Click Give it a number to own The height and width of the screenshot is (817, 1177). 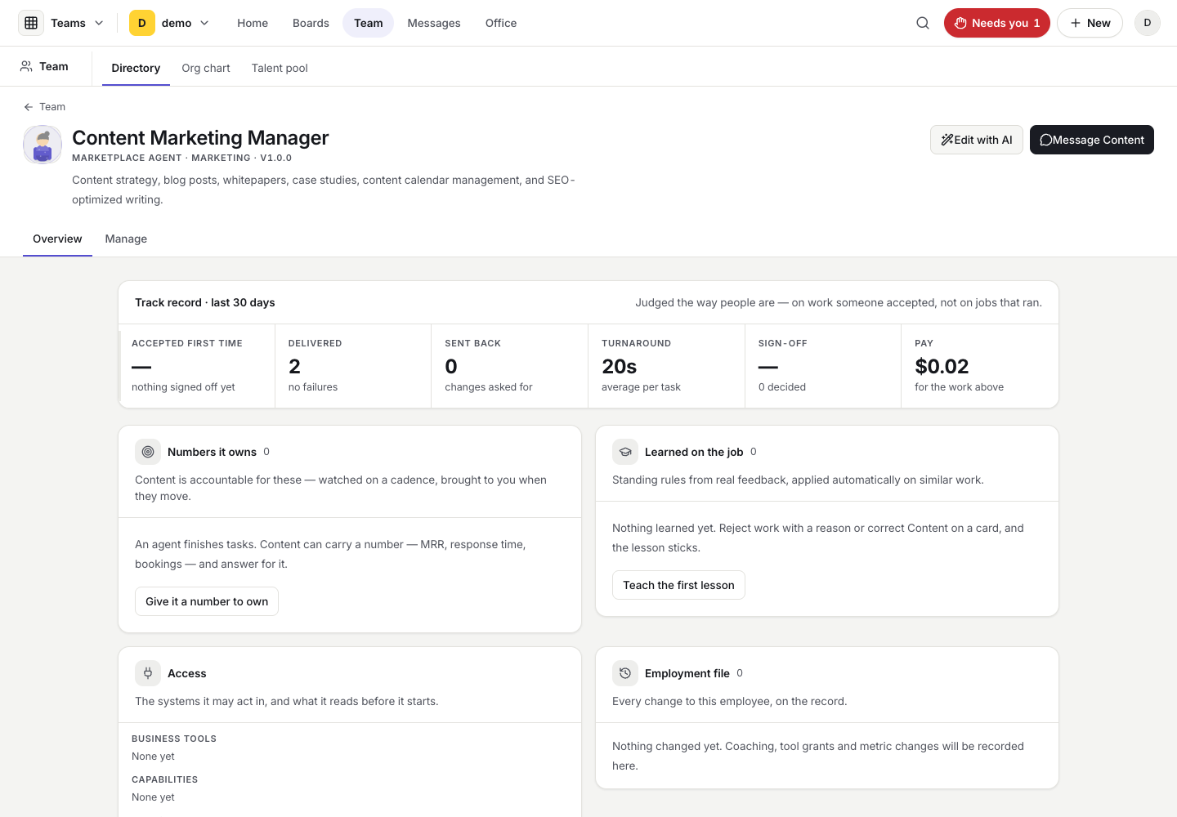click(207, 601)
